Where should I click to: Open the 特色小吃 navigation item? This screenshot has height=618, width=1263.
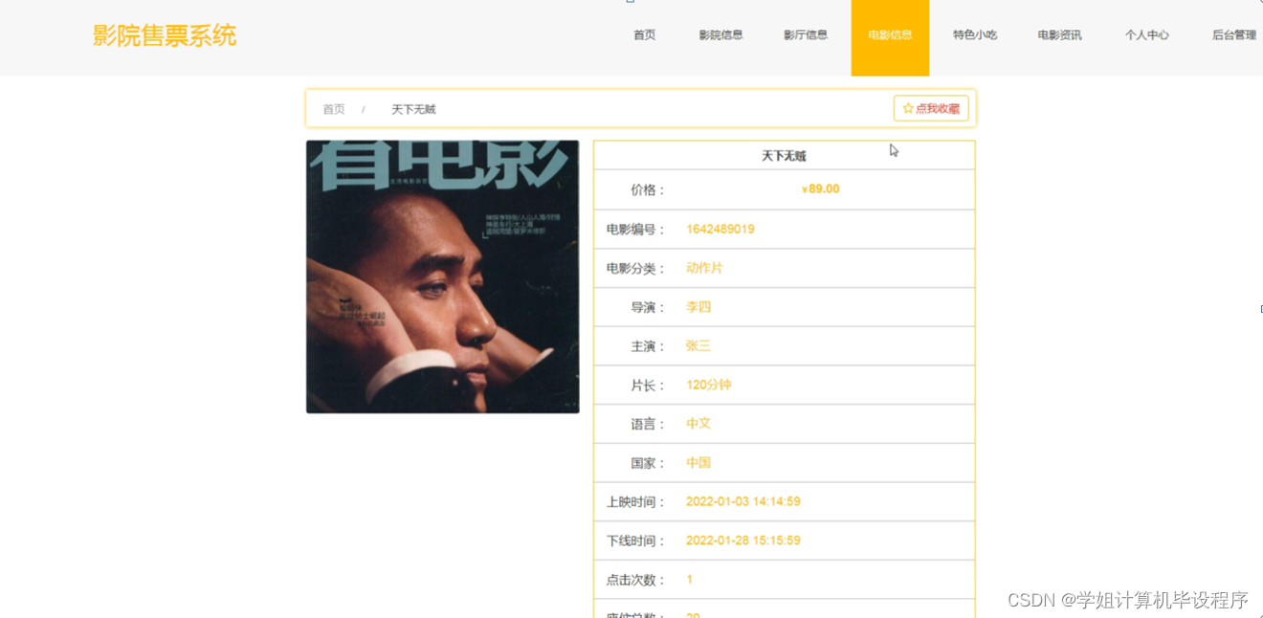click(975, 35)
